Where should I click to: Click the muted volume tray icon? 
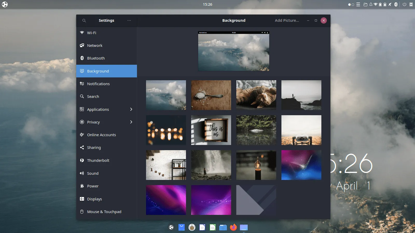(x=390, y=4)
